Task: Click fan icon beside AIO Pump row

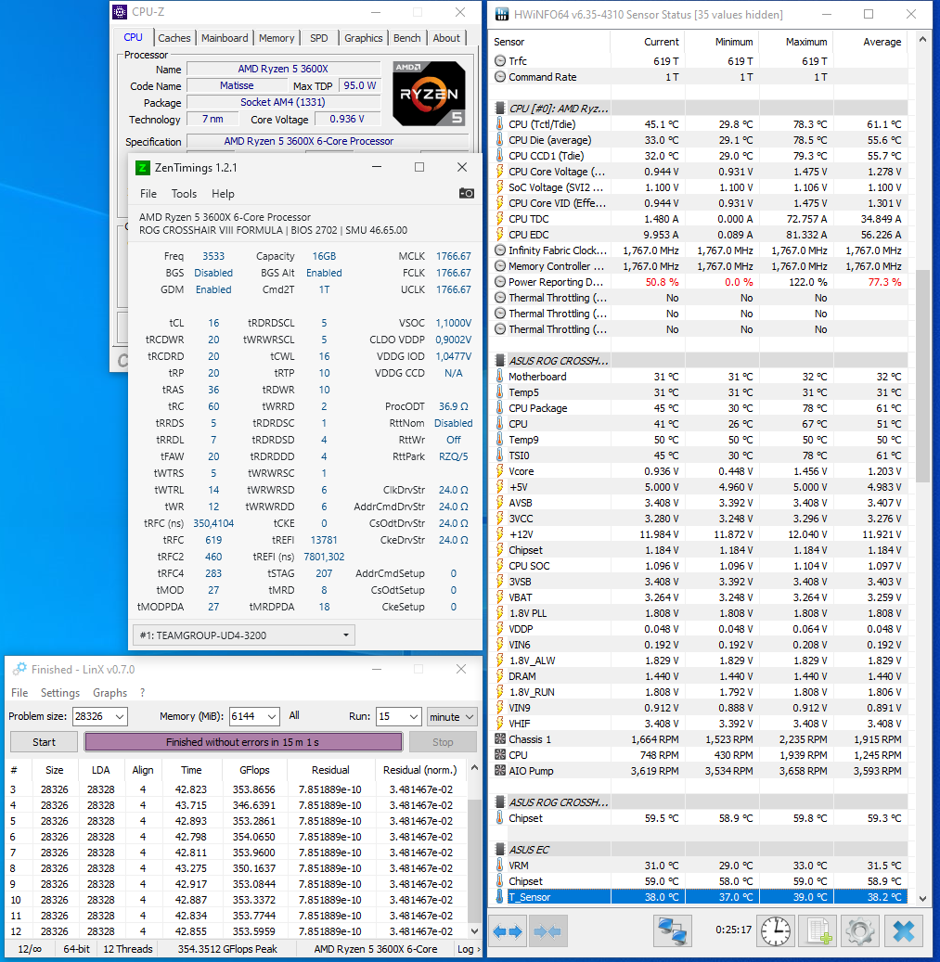Action: click(500, 771)
